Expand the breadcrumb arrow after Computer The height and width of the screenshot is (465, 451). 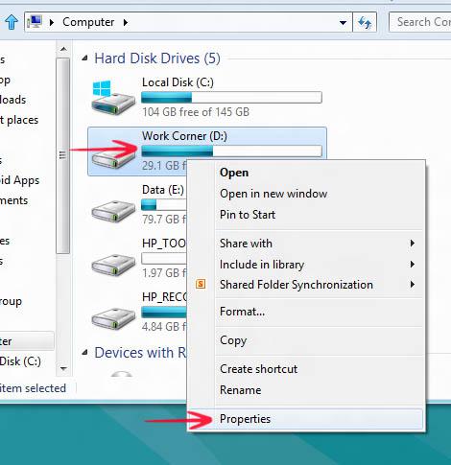(x=126, y=22)
